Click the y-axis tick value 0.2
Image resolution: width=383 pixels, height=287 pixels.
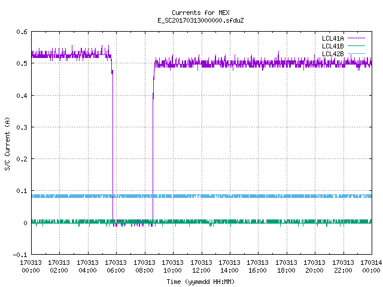tap(22, 159)
